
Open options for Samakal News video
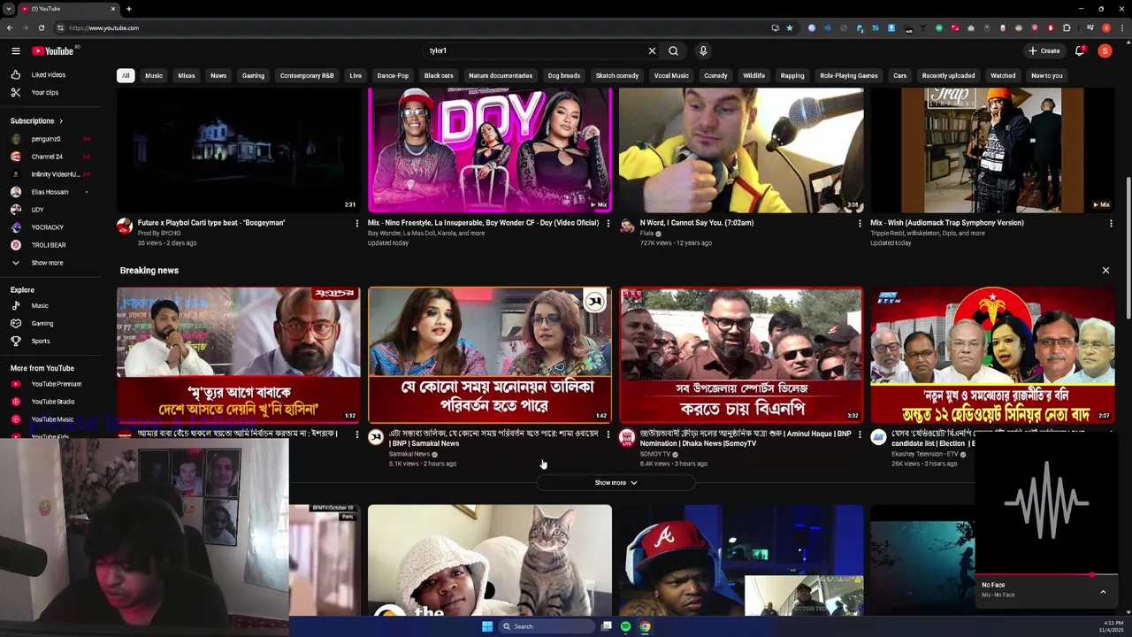[x=608, y=434]
